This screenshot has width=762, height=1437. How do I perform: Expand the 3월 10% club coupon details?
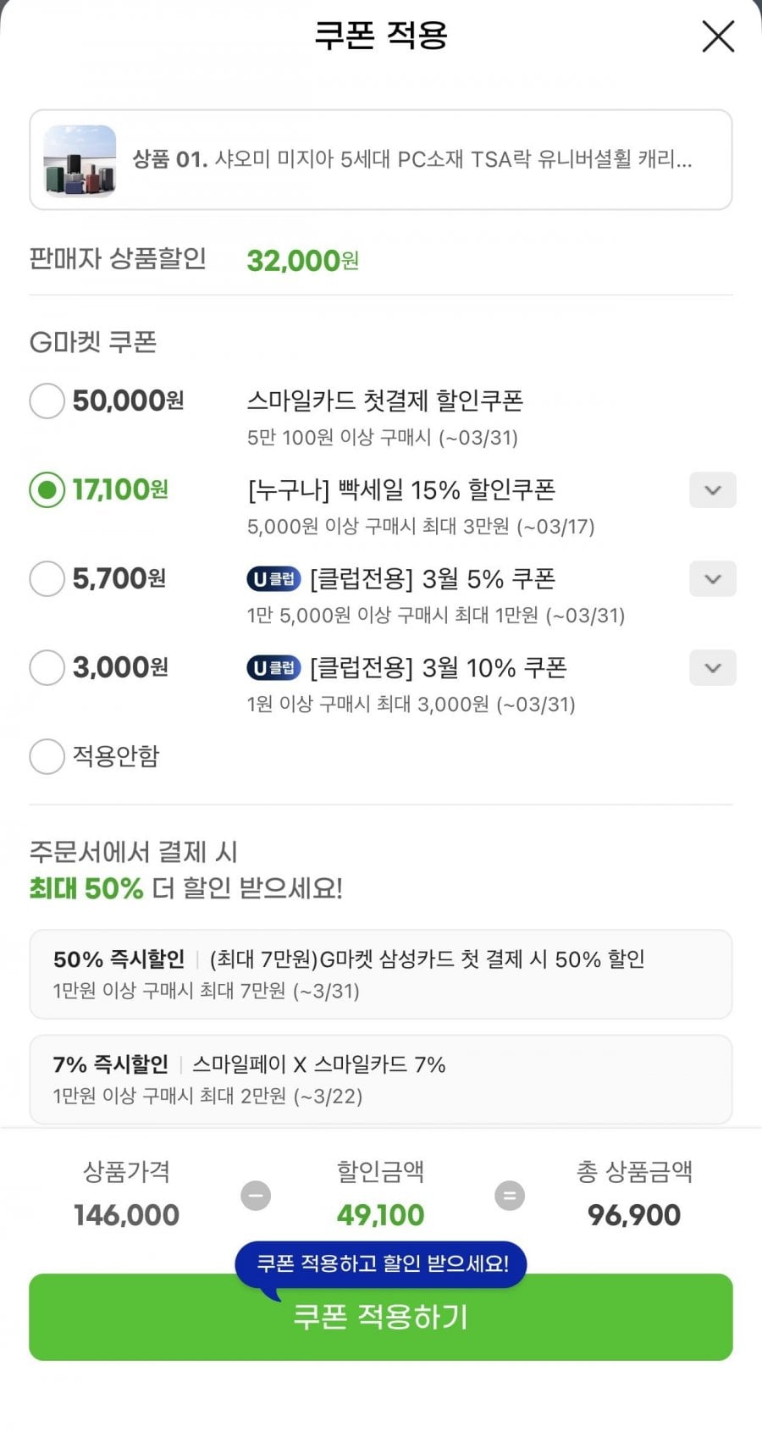tap(712, 668)
